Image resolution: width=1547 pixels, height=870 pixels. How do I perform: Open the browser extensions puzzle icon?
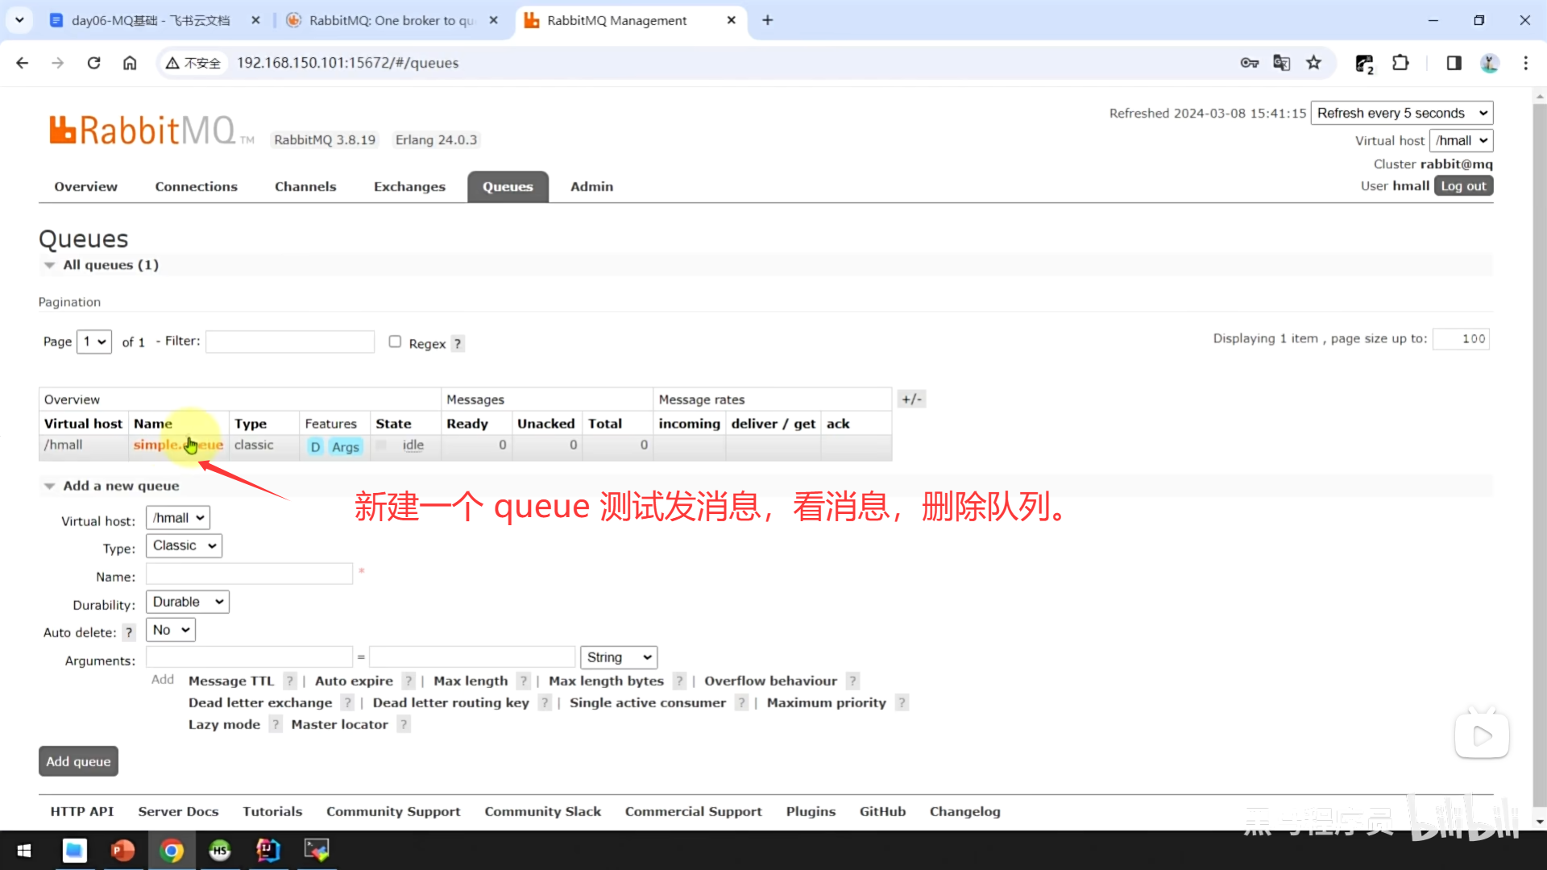(1400, 63)
